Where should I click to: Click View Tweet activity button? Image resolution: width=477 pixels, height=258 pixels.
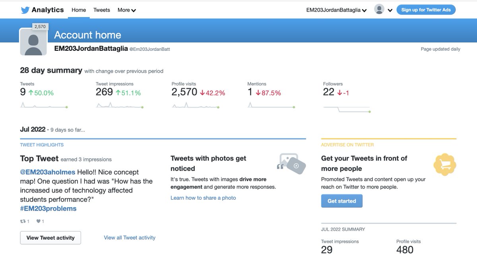click(50, 238)
